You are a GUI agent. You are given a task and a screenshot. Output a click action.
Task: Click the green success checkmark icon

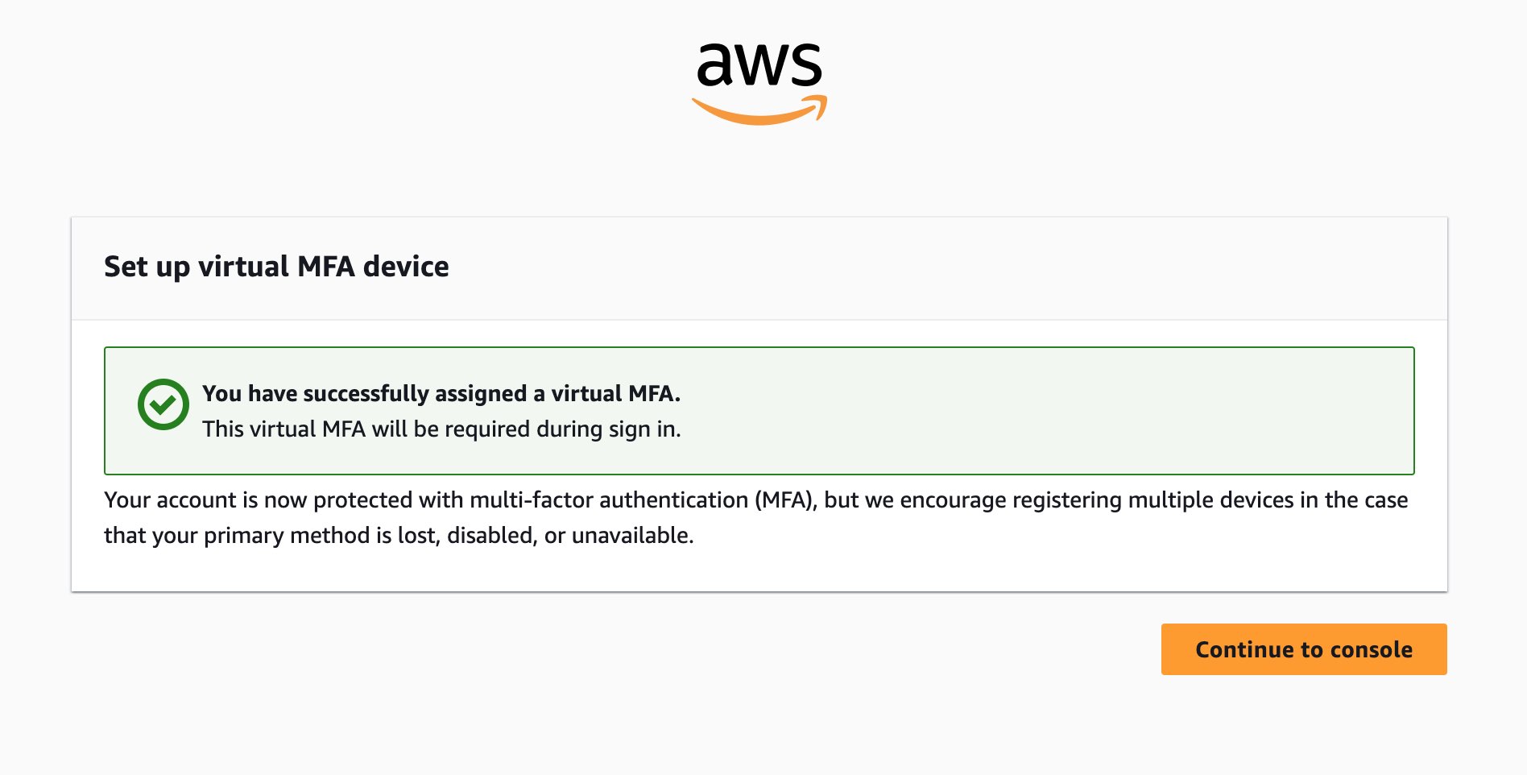[163, 404]
